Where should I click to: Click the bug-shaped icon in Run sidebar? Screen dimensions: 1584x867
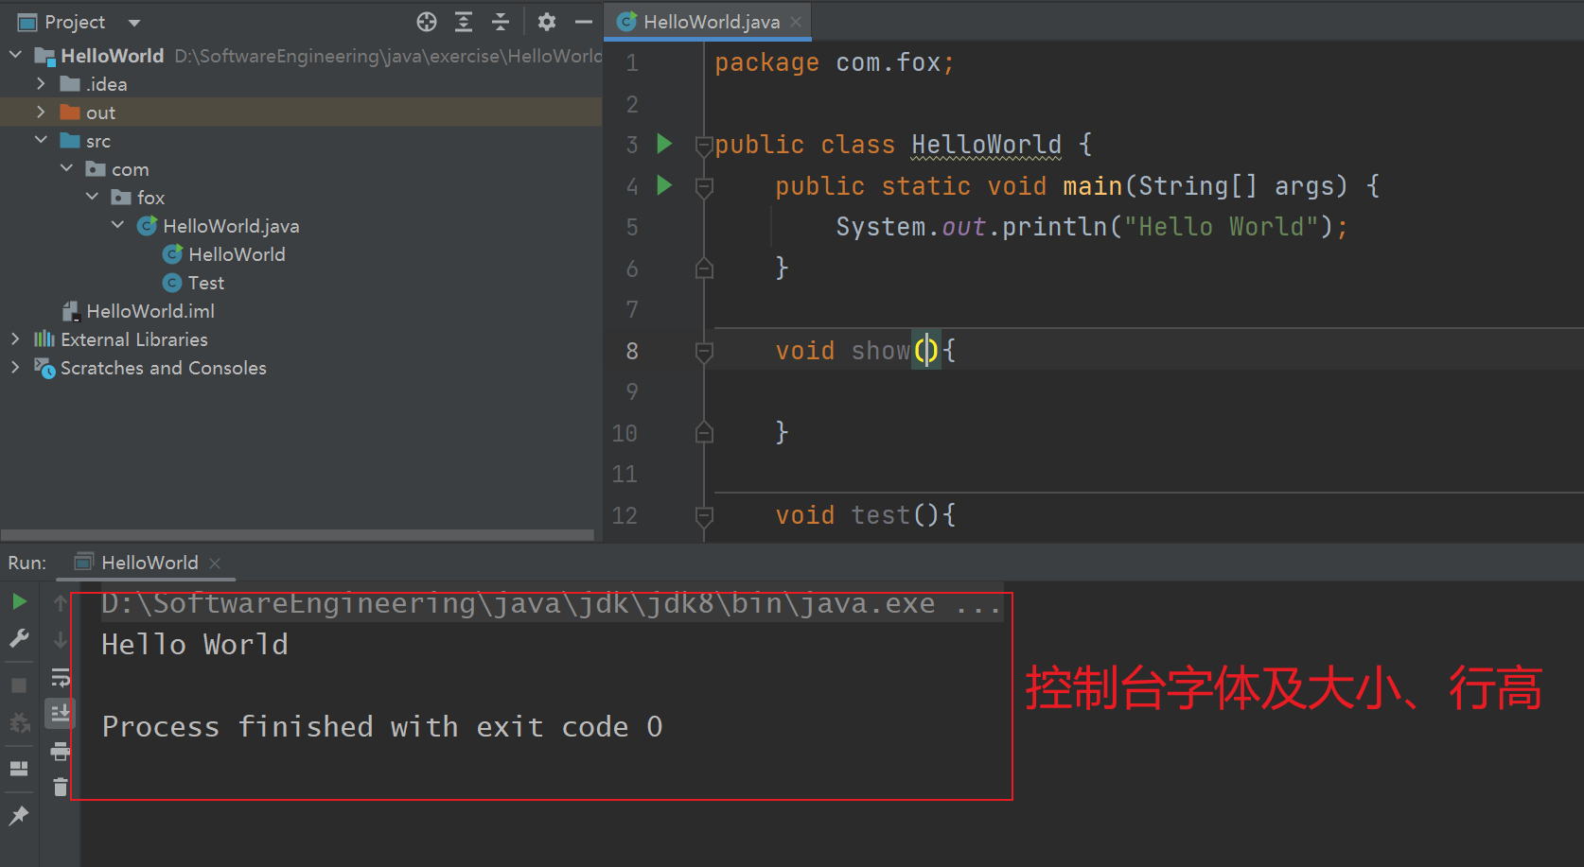click(x=19, y=722)
